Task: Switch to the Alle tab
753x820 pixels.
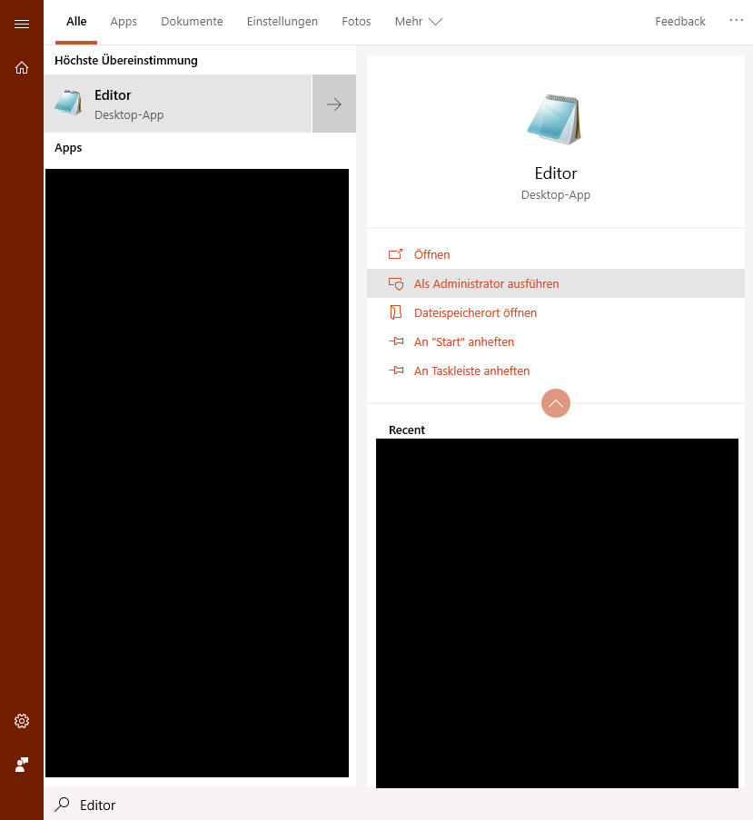Action: click(76, 22)
